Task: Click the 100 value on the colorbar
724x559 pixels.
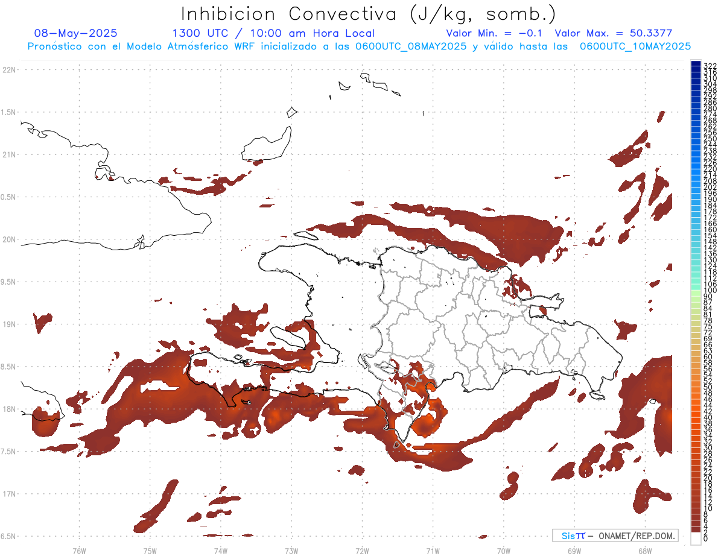Action: click(710, 291)
